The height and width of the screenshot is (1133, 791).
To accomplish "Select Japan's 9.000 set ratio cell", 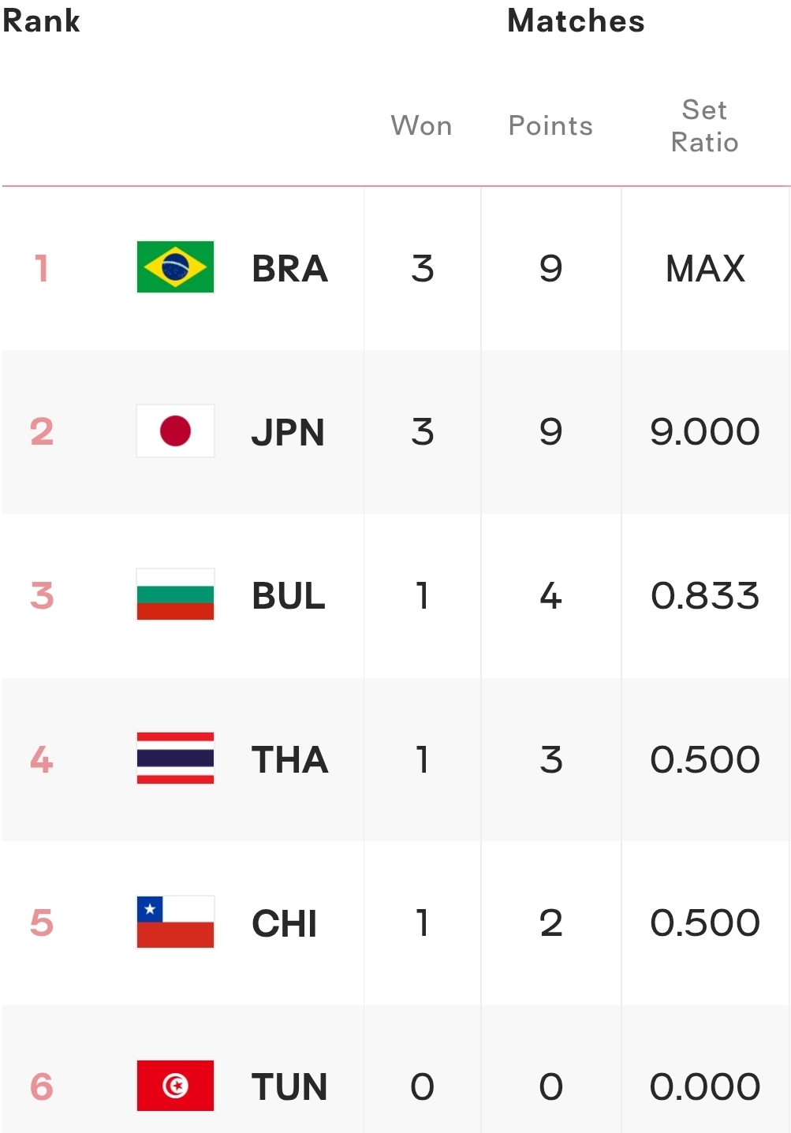I will point(706,432).
